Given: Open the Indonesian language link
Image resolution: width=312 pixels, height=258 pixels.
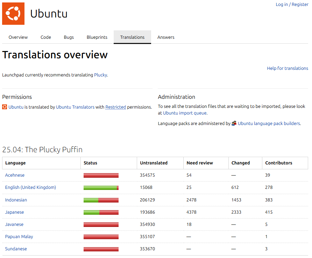Looking at the screenshot, I should point(16,200).
